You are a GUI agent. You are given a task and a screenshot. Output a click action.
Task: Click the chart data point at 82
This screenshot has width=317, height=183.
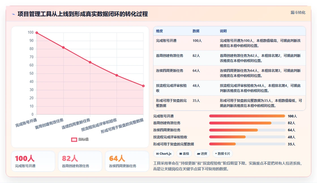(x=63, y=48)
